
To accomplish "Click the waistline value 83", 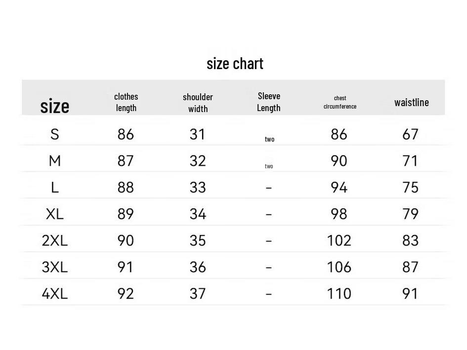I will 410,241.
